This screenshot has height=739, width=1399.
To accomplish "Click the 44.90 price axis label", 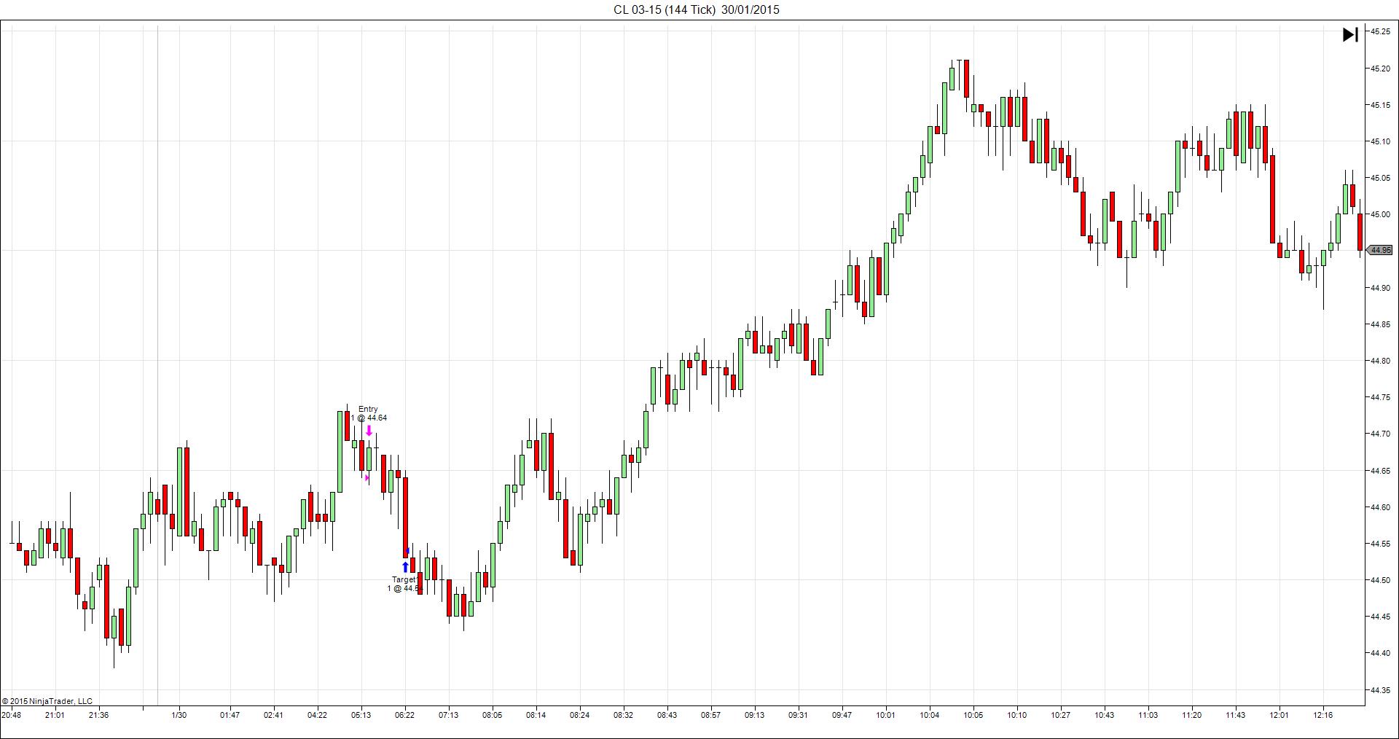I will pos(1380,288).
